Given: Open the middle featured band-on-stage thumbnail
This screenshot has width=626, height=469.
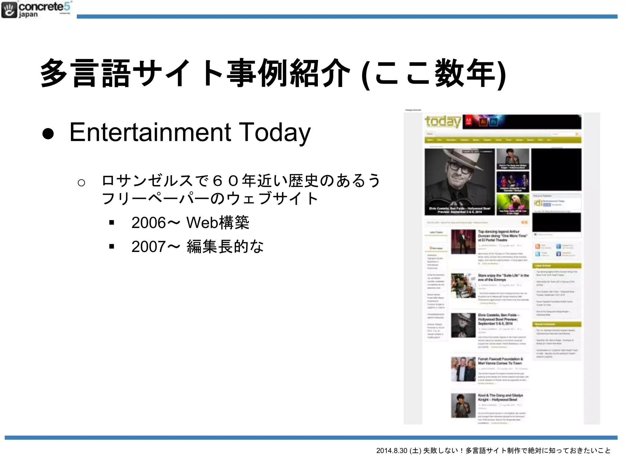Looking at the screenshot, I should click(513, 182).
